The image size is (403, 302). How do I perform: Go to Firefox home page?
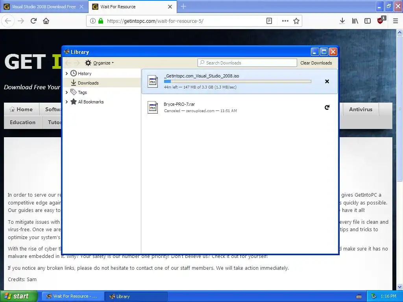pyautogui.click(x=46, y=21)
